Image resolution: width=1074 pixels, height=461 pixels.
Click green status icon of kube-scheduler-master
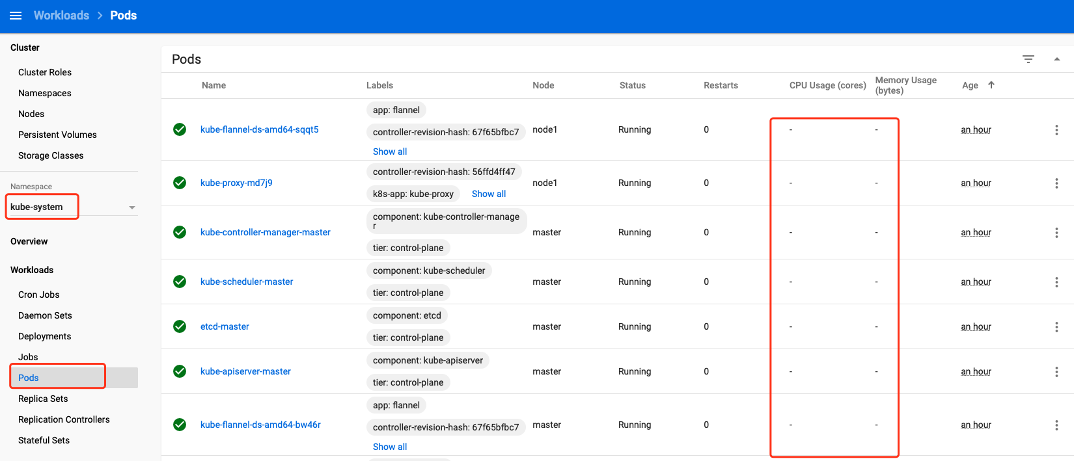pos(180,282)
